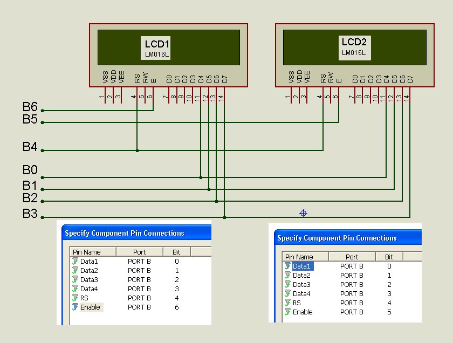The width and height of the screenshot is (453, 343).
Task: Sort by Pin Name column in right dialog
Action: pyautogui.click(x=305, y=257)
